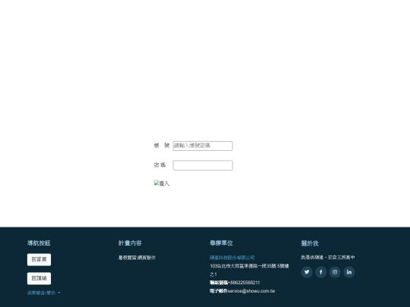Click the 導航按鈕 footer heading
The image size is (410, 307).
tap(39, 243)
